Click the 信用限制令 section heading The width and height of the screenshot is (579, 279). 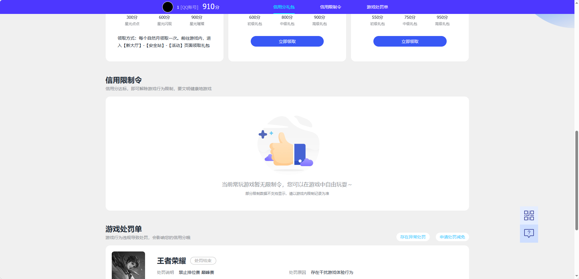pos(124,80)
